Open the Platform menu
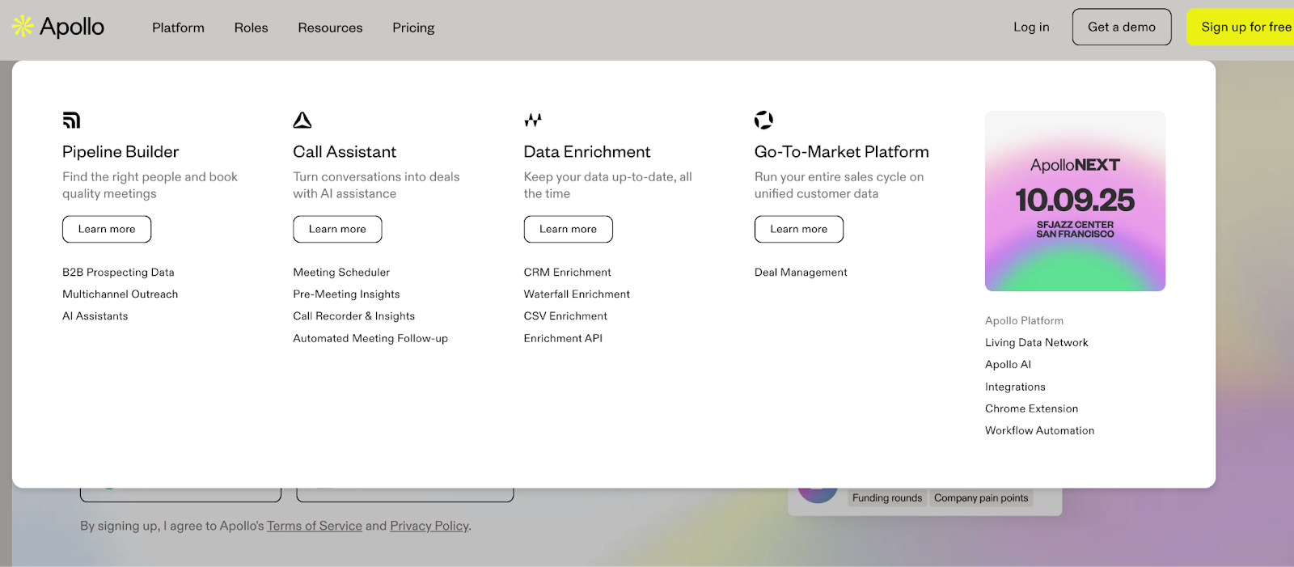1294x567 pixels. pos(178,28)
